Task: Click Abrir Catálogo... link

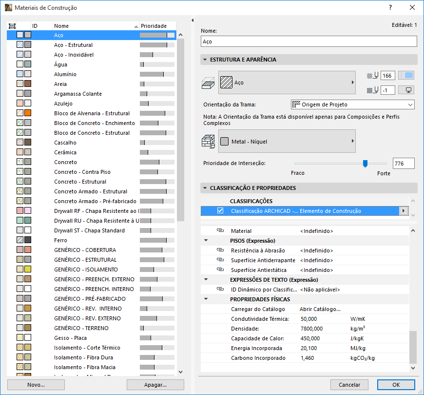Action: 320,309
